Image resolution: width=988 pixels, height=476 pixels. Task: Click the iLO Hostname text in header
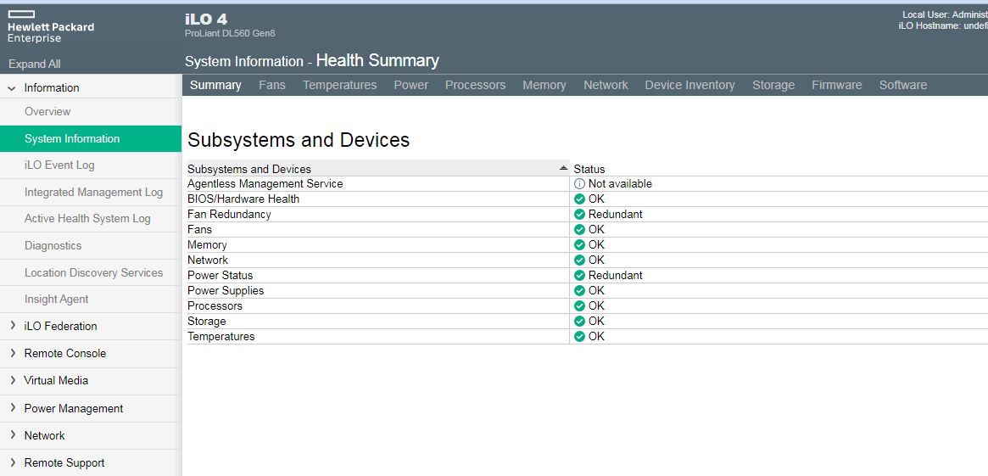(943, 25)
